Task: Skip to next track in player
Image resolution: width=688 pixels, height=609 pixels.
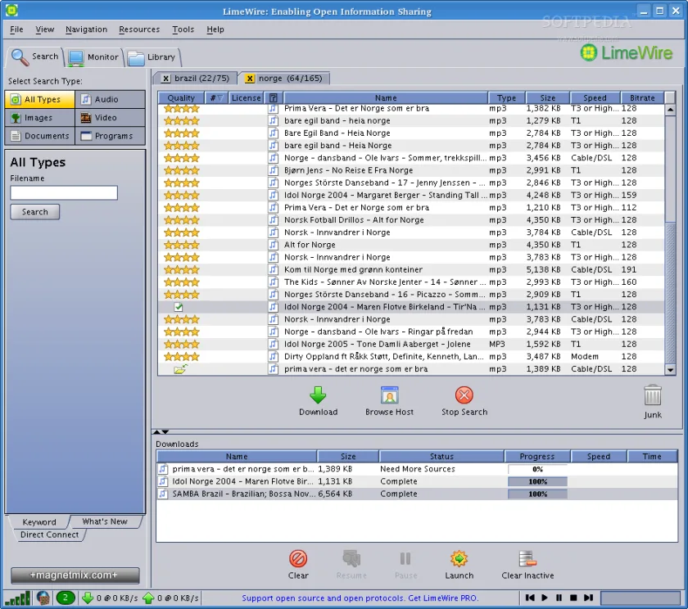Action: (588, 598)
